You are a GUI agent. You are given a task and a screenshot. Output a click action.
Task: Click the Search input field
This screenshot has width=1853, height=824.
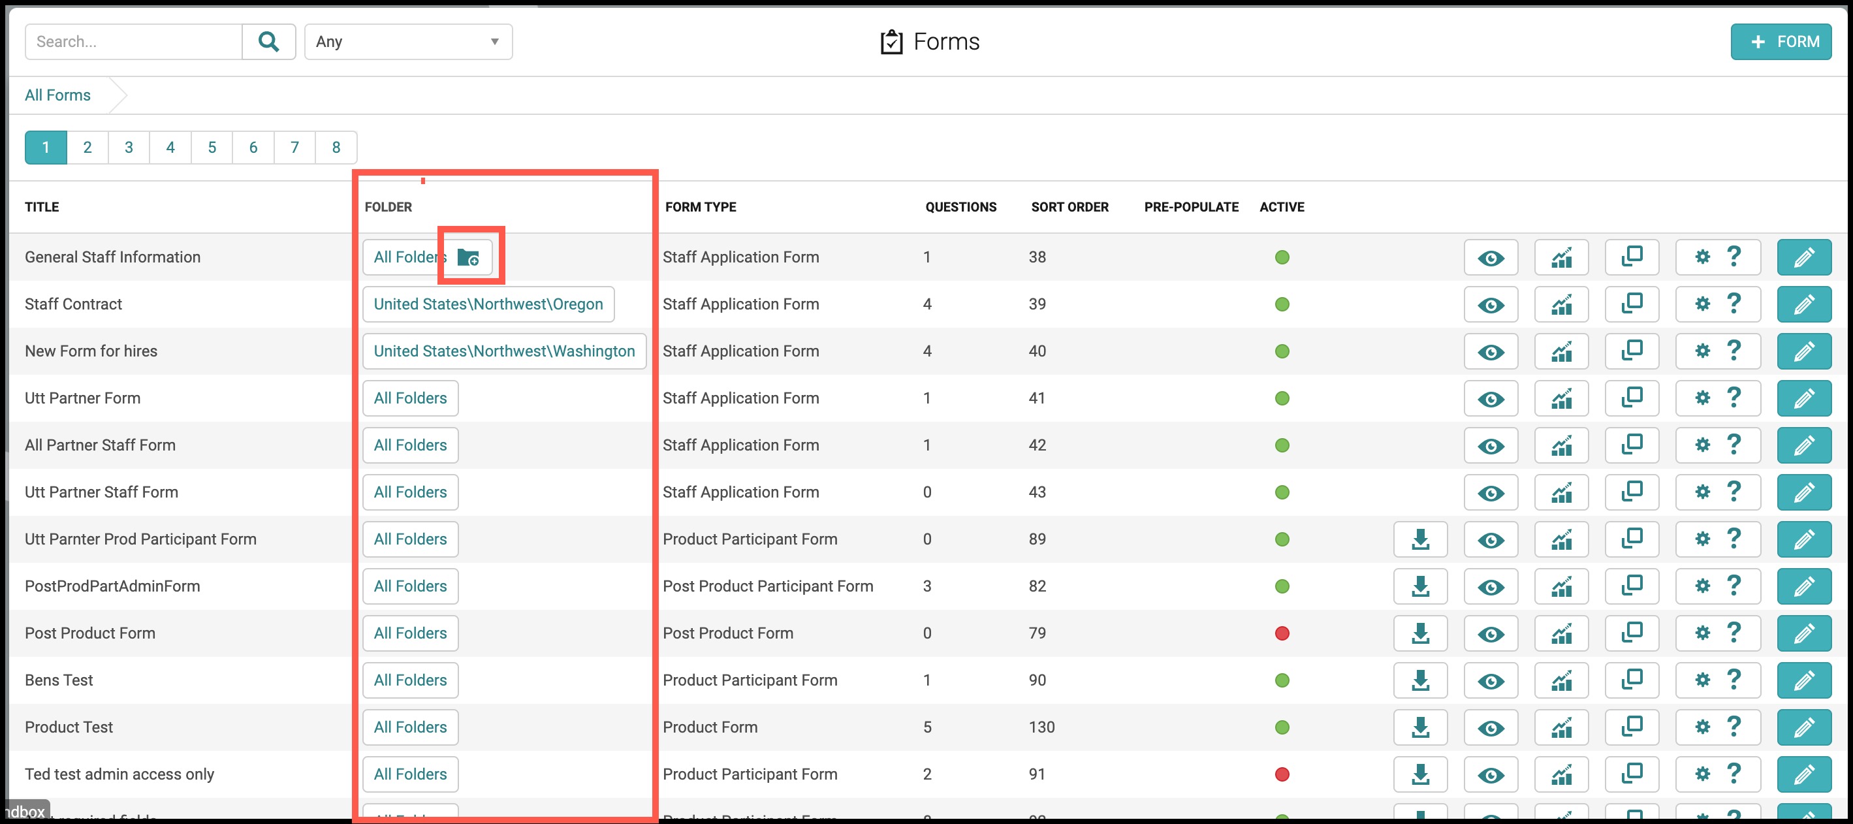coord(134,42)
